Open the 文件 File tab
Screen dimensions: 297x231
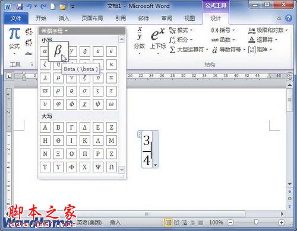tap(16, 18)
